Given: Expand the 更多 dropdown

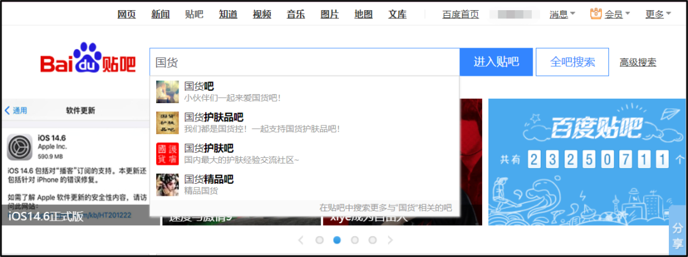Looking at the screenshot, I should (658, 15).
